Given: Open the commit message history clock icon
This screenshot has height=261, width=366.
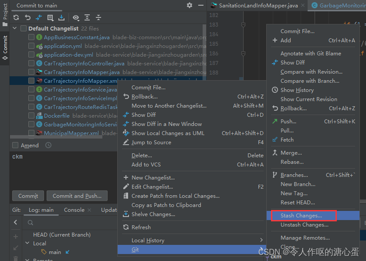Looking at the screenshot, I should point(48,145).
